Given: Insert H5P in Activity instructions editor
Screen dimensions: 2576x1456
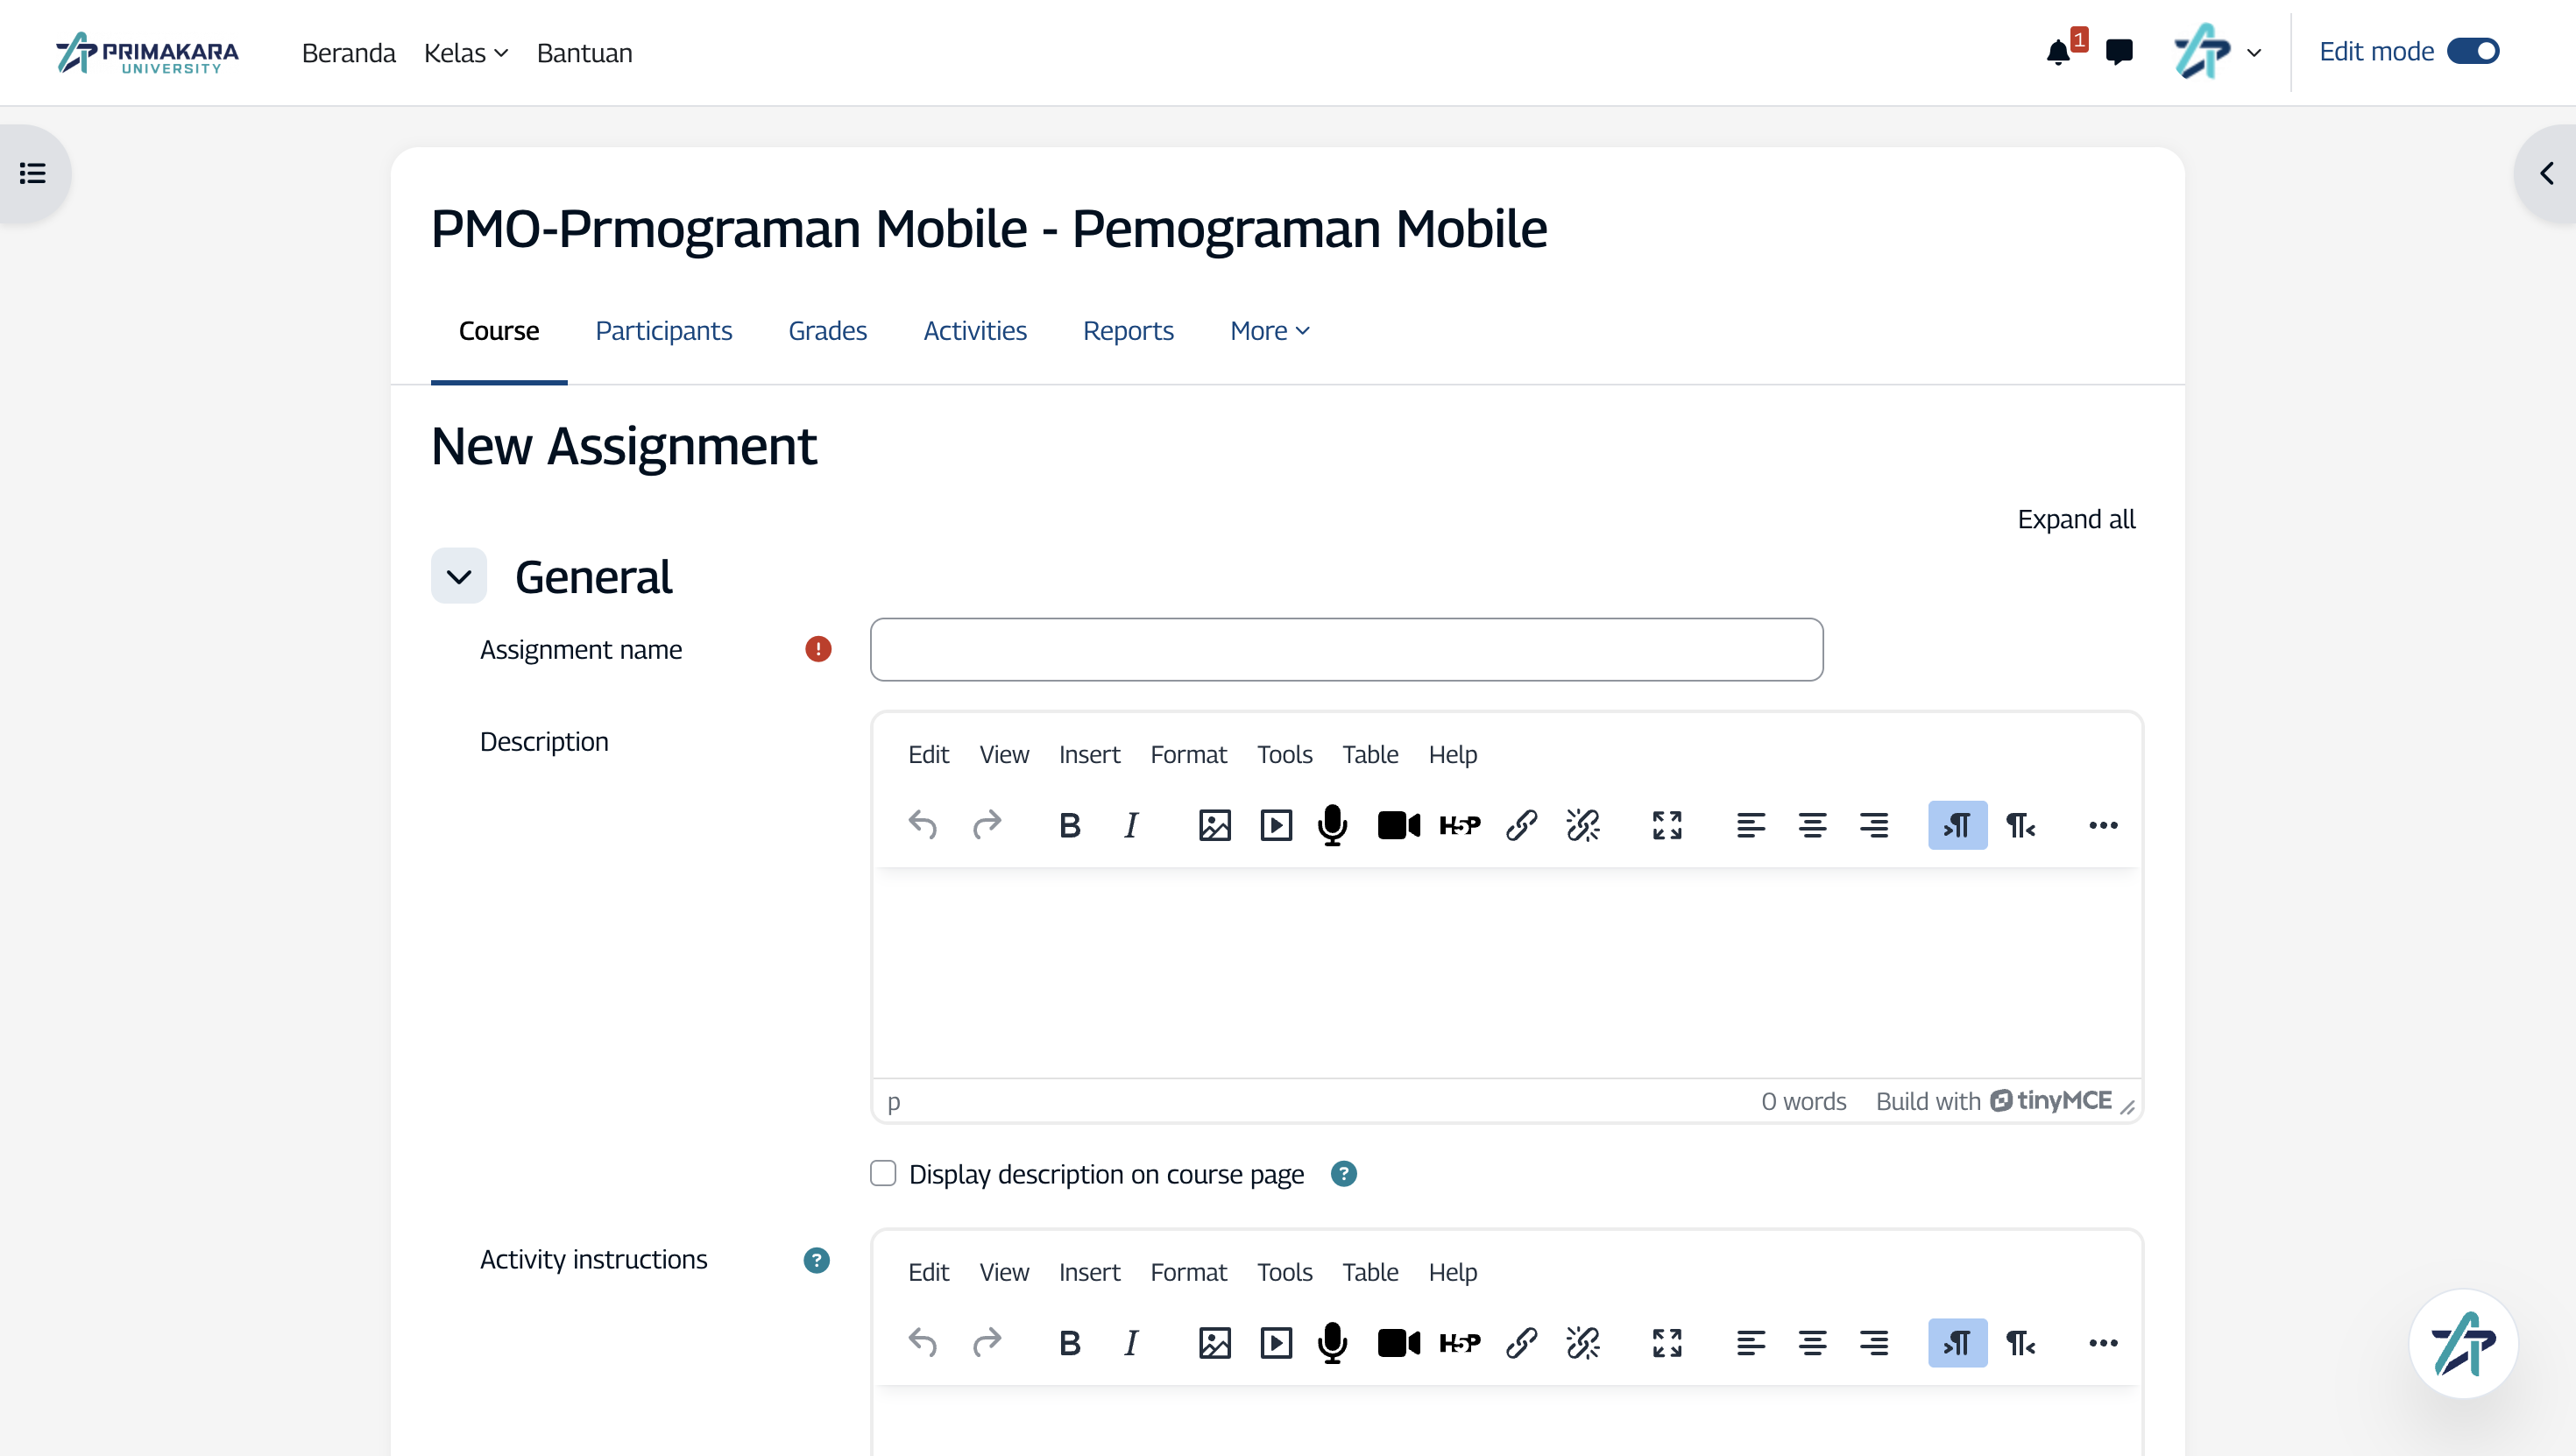Looking at the screenshot, I should [x=1460, y=1343].
